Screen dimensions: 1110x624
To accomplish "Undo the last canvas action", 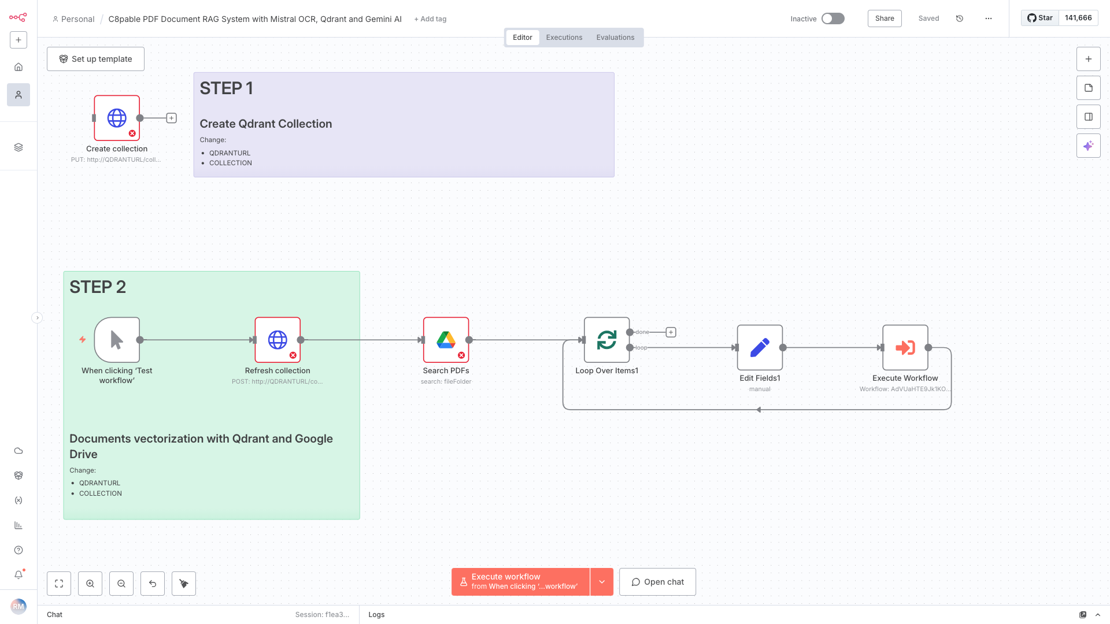I will [x=153, y=584].
